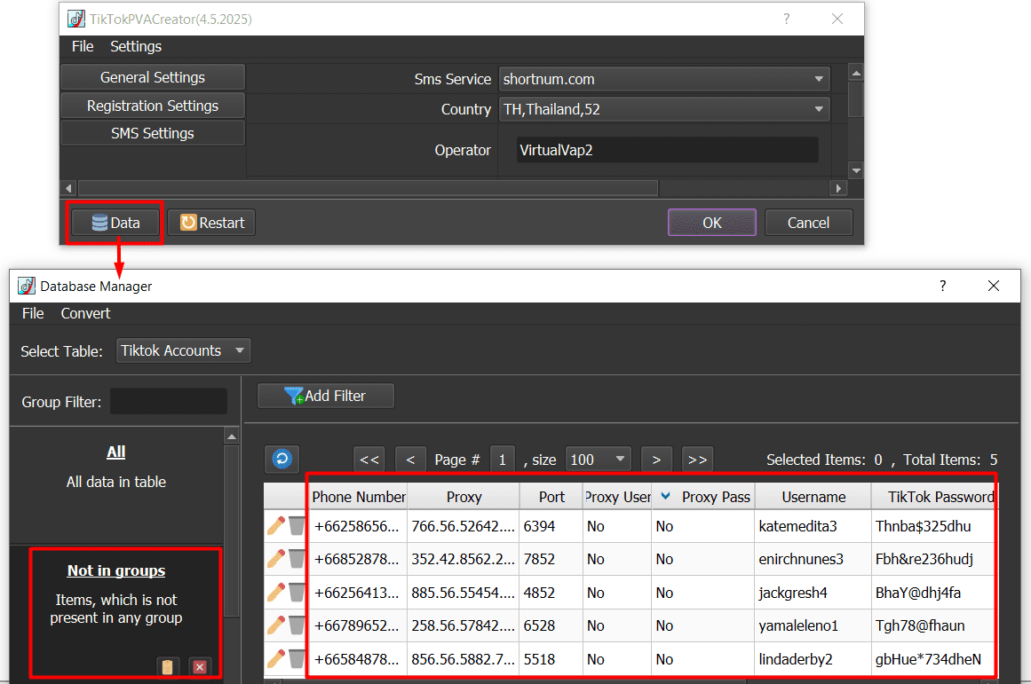Click the port cell 7852
Image resolution: width=1031 pixels, height=684 pixels.
[551, 559]
